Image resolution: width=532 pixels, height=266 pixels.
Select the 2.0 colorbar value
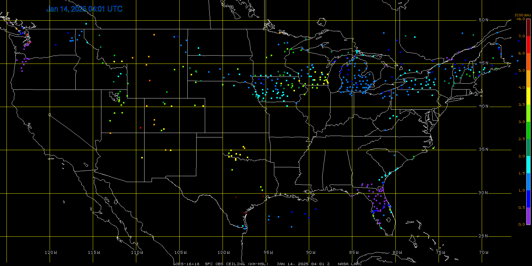point(522,156)
